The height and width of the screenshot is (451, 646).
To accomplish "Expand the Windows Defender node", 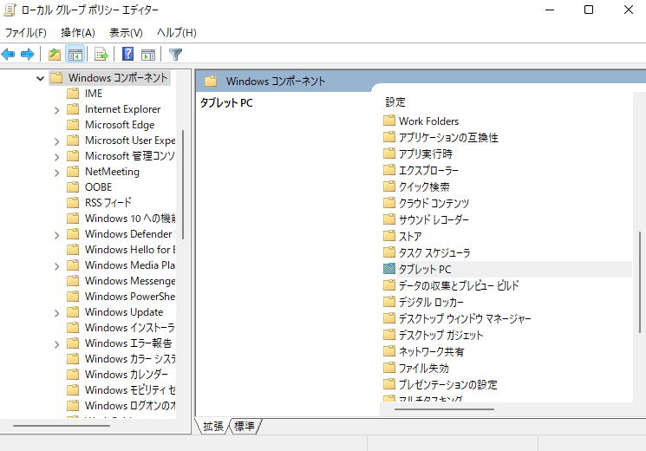I will (x=57, y=235).
